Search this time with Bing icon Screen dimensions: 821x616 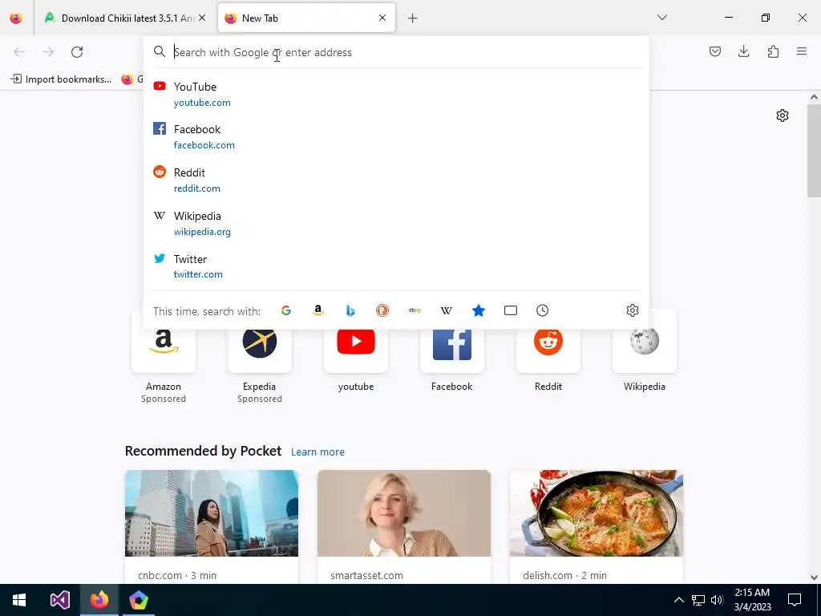[x=350, y=310]
